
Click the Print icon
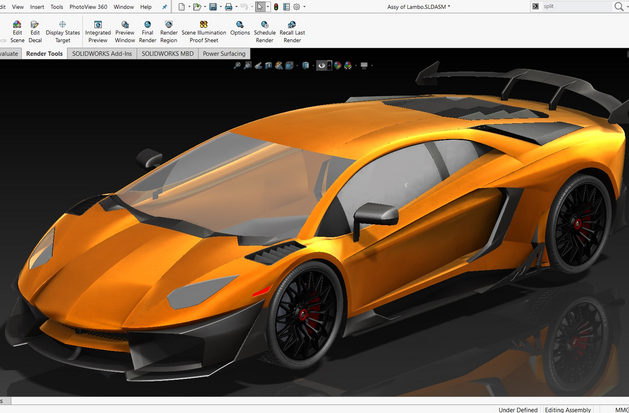(229, 7)
